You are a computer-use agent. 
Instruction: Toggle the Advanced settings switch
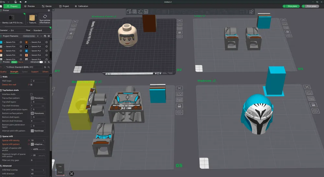pos(41,62)
